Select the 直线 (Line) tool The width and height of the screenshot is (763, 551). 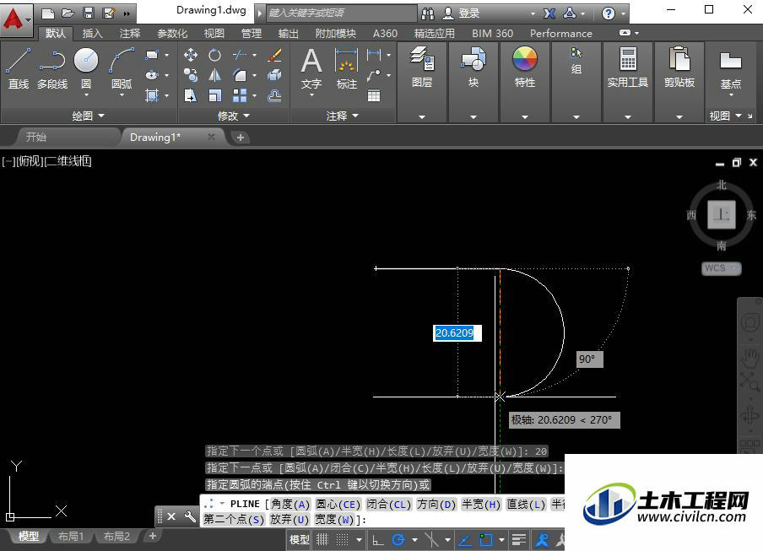coord(19,68)
